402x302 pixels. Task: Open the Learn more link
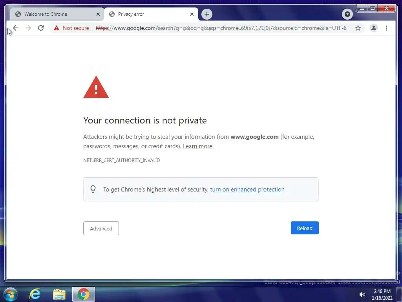coord(197,146)
